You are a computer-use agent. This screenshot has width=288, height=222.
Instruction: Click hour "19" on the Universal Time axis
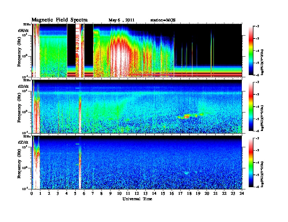tap(198, 194)
